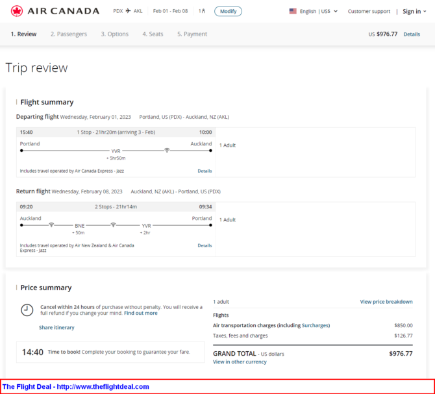The image size is (435, 394).
Task: Expand the Sign in menu
Action: [414, 11]
